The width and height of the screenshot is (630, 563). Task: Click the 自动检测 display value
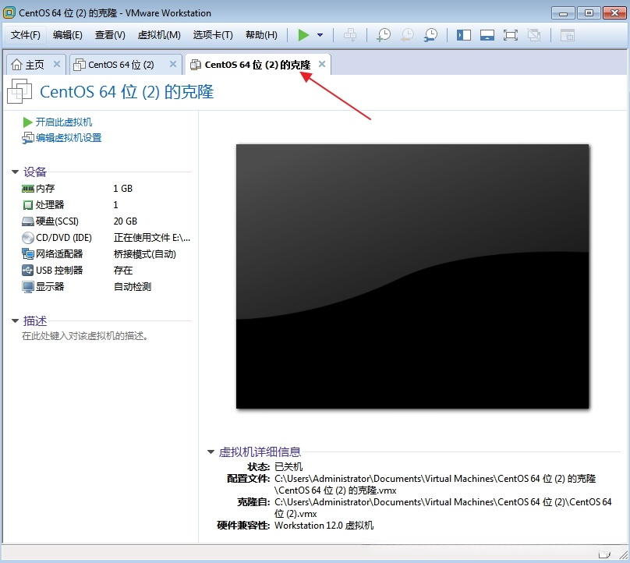click(133, 287)
